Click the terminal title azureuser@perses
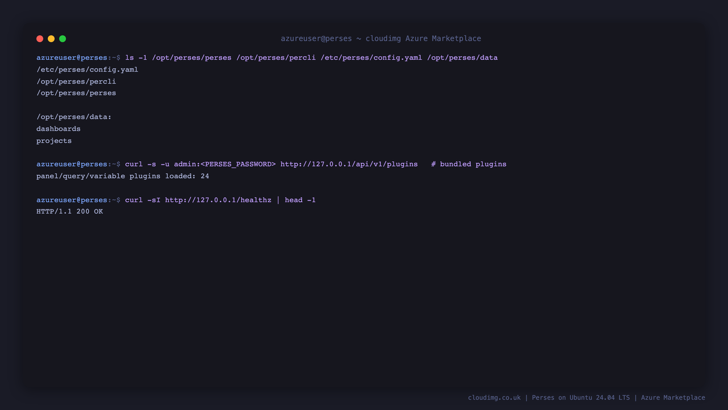The image size is (728, 410). pyautogui.click(x=316, y=39)
